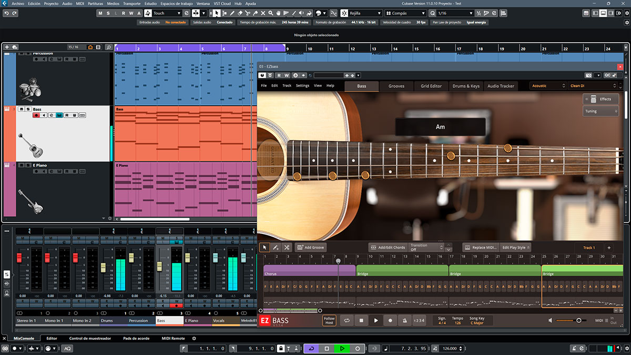Toggle the EZbass record button
The height and width of the screenshot is (355, 631).
[x=390, y=320]
